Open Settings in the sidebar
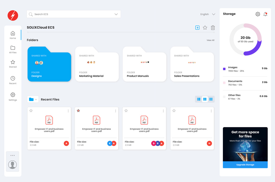Screen dimensions: 275x182 13,97
